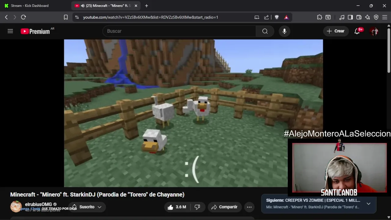Go back with browser back arrow
391x220 pixels.
(6, 17)
